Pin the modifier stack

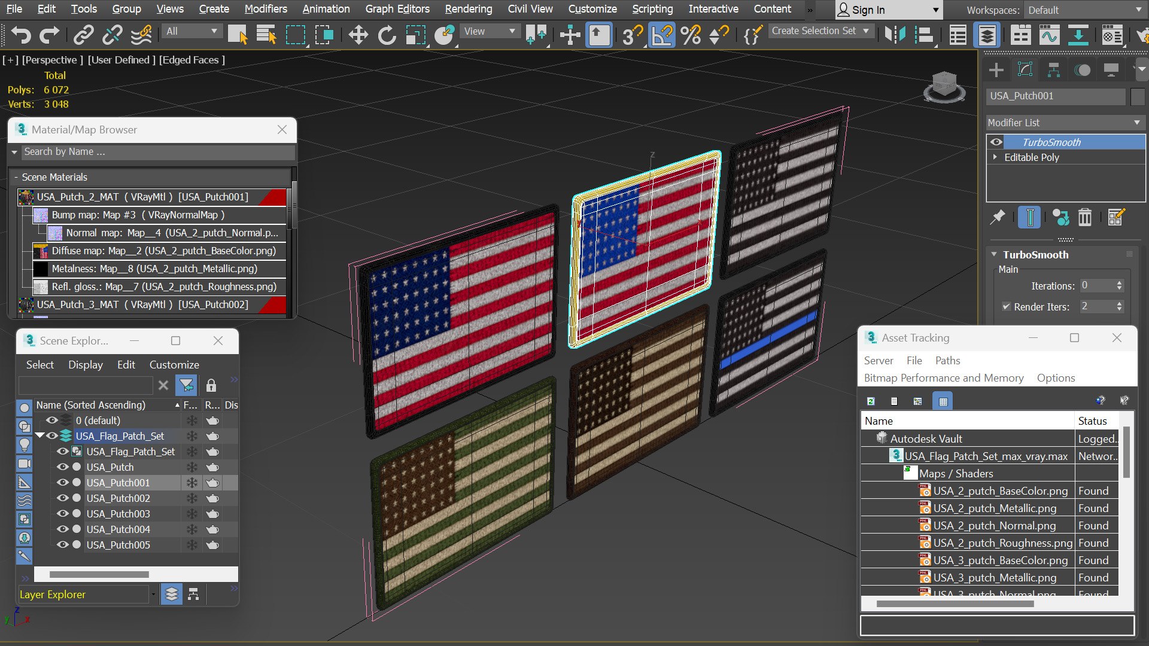[997, 218]
